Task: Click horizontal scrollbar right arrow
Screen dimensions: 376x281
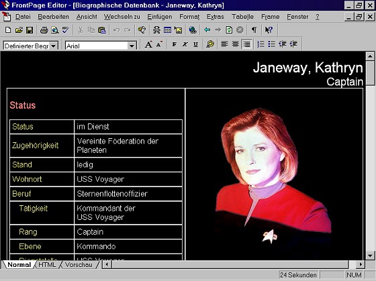Action: tap(361, 264)
